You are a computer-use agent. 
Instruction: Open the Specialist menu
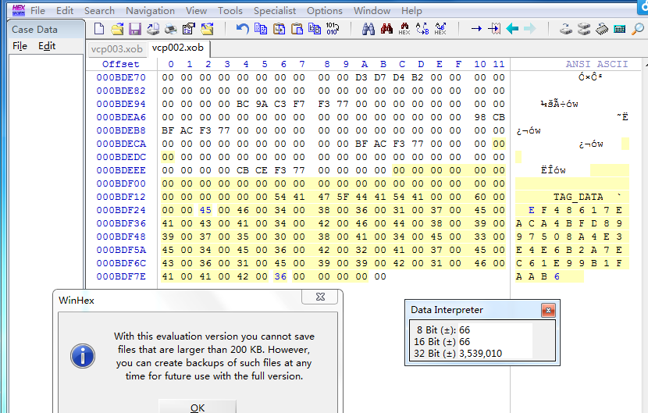[x=275, y=11]
